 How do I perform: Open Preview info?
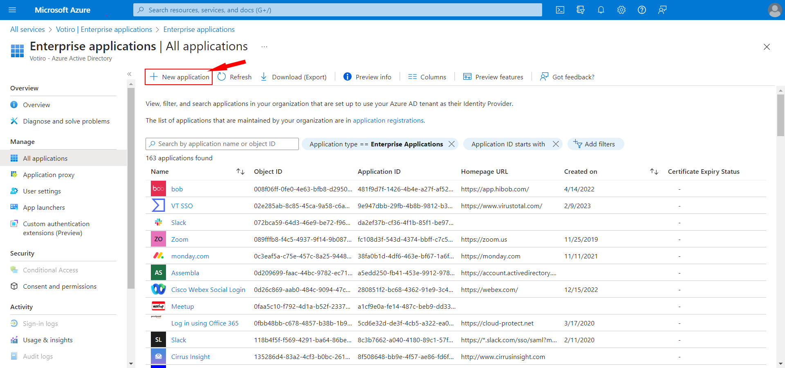[x=367, y=77]
